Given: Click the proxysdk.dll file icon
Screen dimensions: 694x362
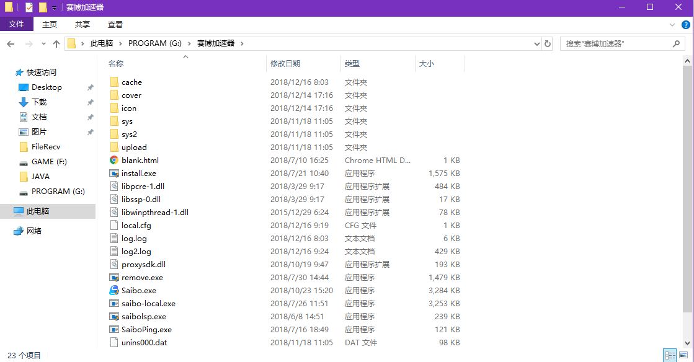Looking at the screenshot, I should coord(114,264).
